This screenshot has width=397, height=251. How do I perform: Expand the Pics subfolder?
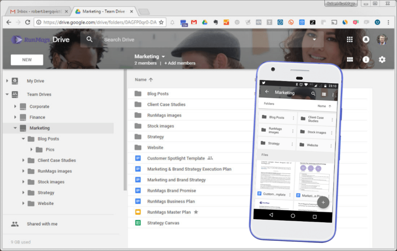[x=31, y=150]
